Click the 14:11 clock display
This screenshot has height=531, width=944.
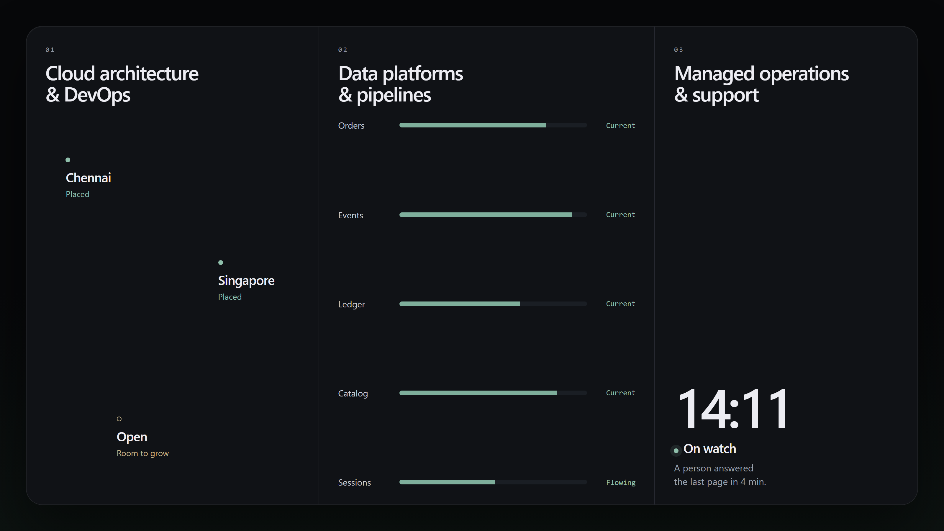(x=732, y=409)
